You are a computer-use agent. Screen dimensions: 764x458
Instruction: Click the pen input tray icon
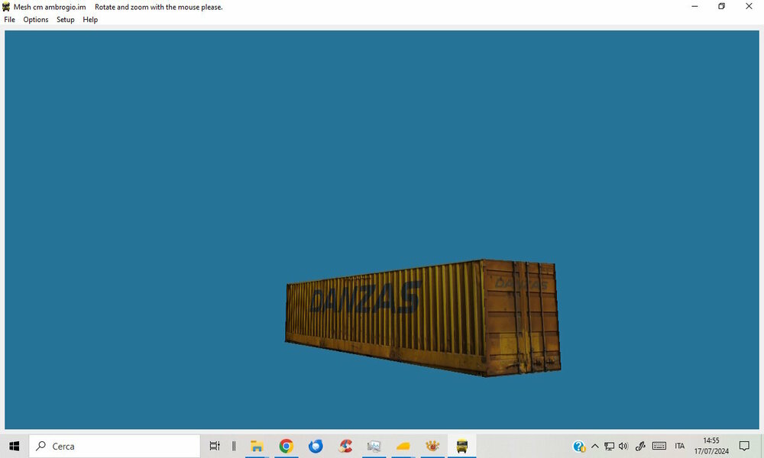[x=640, y=446]
